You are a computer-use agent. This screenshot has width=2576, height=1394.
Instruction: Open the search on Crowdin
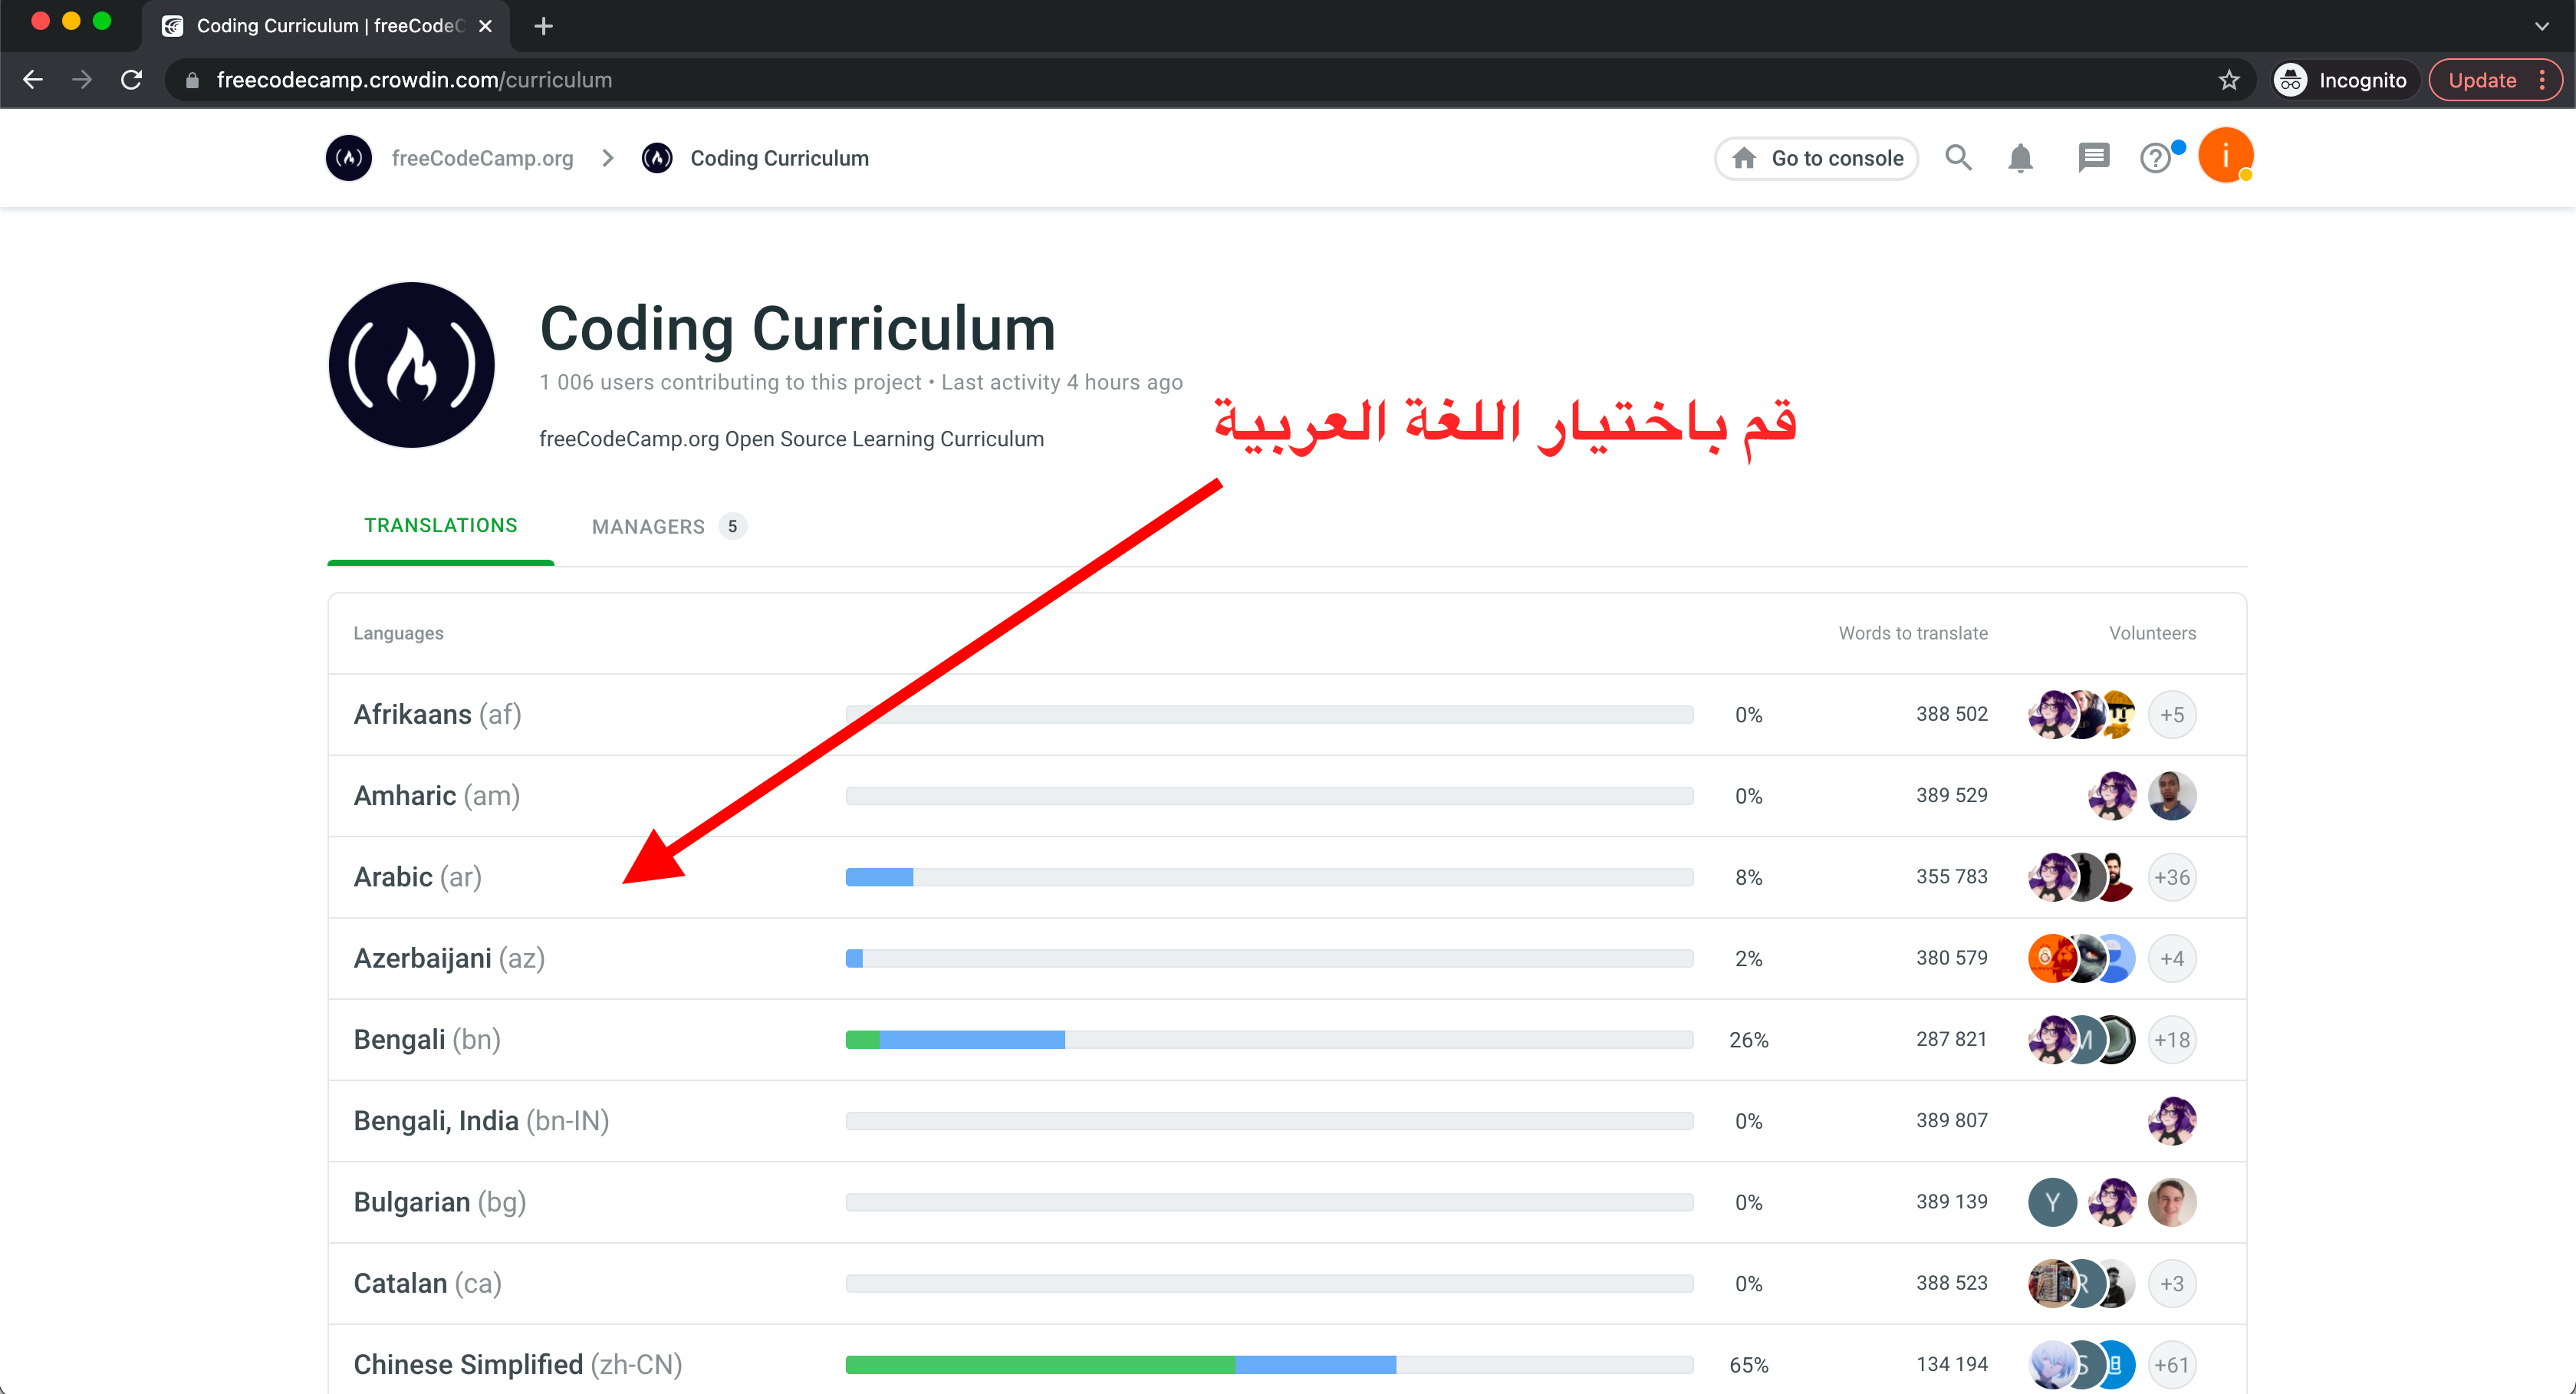1959,158
